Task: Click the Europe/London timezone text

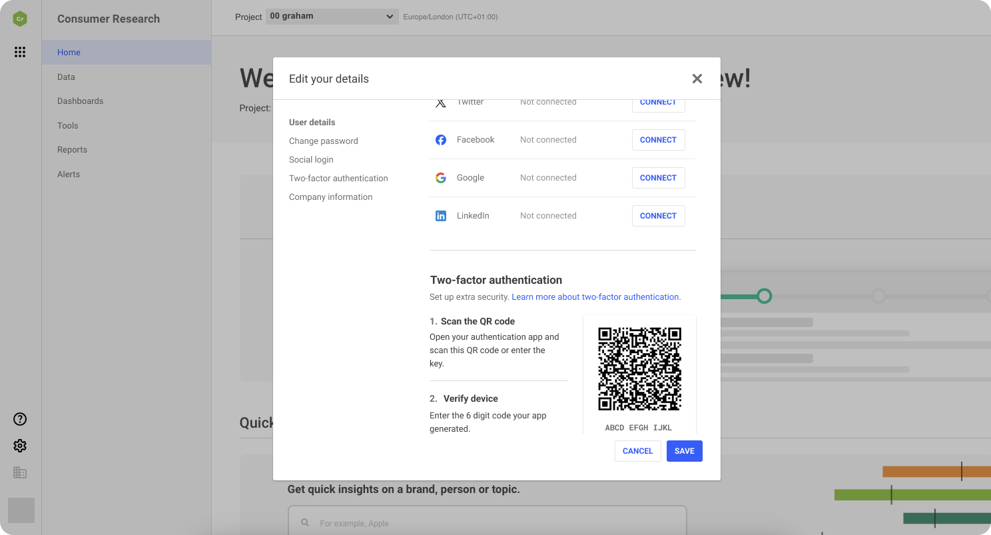Action: tap(450, 17)
